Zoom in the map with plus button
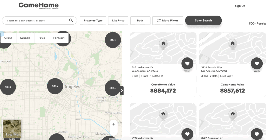 (113, 124)
